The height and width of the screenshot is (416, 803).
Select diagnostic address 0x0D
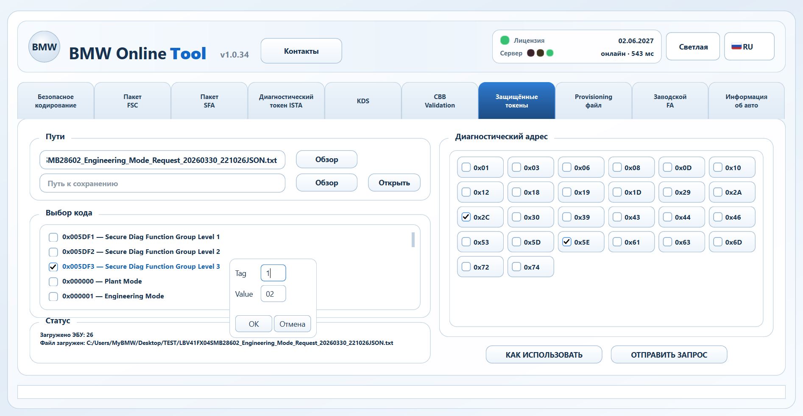click(667, 167)
